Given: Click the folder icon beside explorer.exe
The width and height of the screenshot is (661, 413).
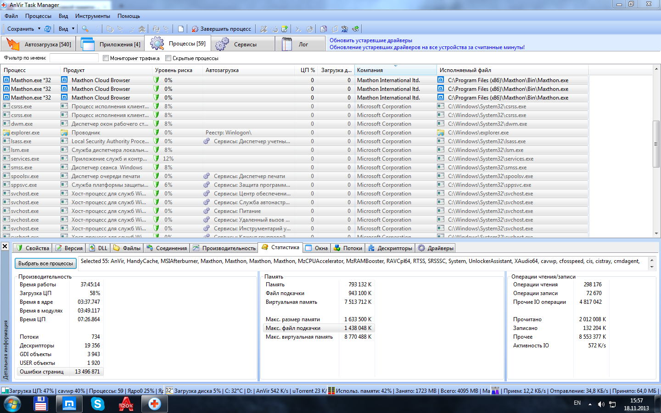Looking at the screenshot, I should (x=6, y=133).
